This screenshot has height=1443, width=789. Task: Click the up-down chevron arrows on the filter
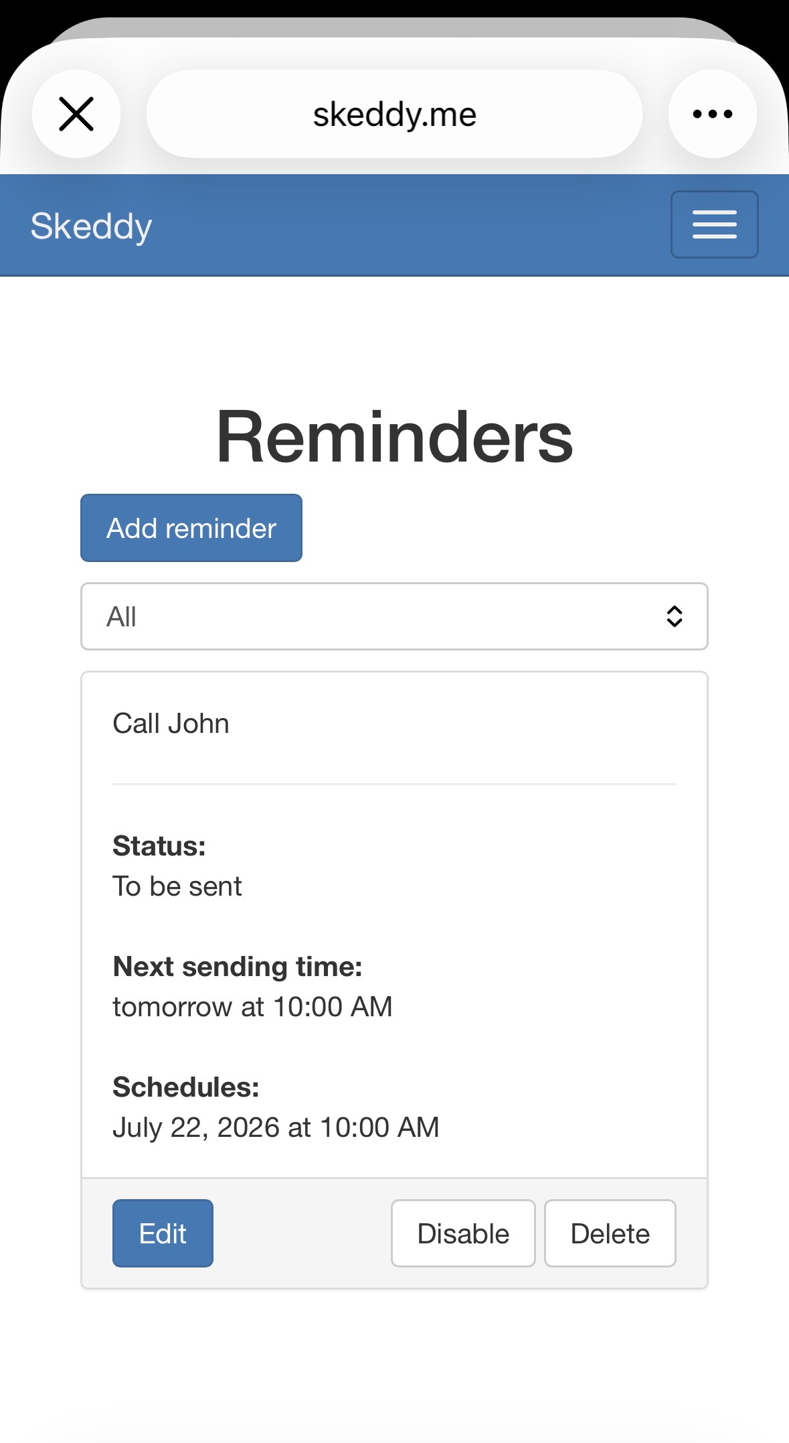[x=675, y=616]
